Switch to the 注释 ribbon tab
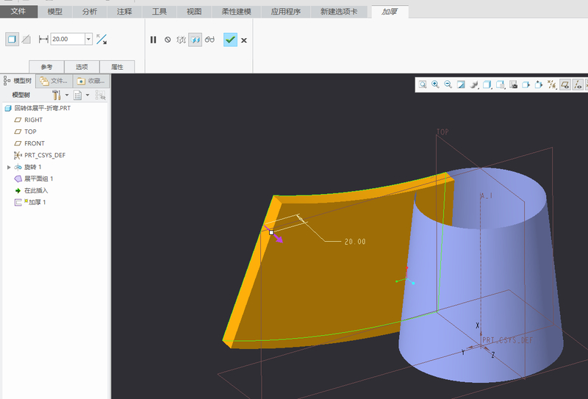Image resolution: width=588 pixels, height=399 pixels. pos(124,12)
